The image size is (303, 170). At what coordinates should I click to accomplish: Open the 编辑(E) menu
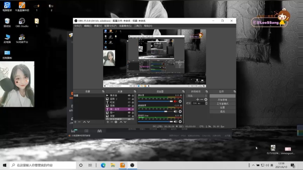[x=88, y=26]
